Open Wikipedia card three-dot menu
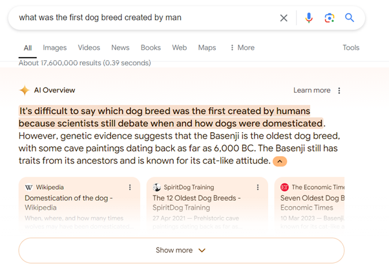The height and width of the screenshot is (272, 389). click(x=130, y=187)
